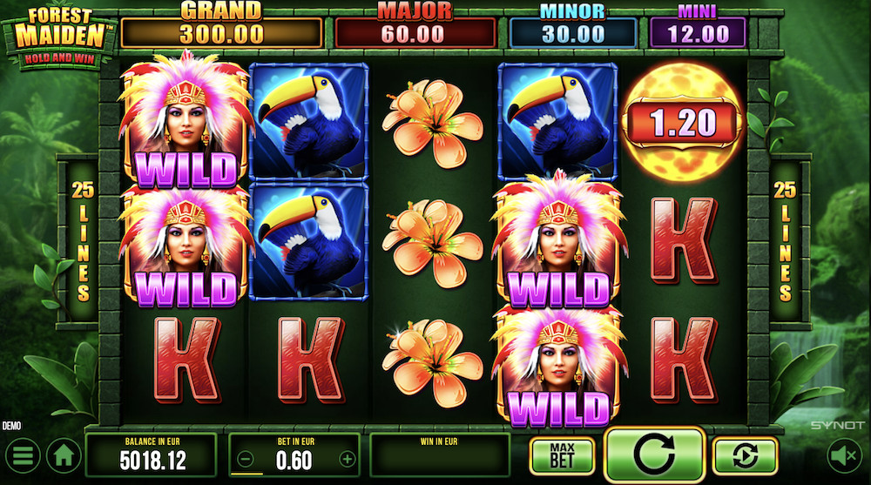The width and height of the screenshot is (871, 485).
Task: Click the Balance in EUR field
Action: click(151, 455)
